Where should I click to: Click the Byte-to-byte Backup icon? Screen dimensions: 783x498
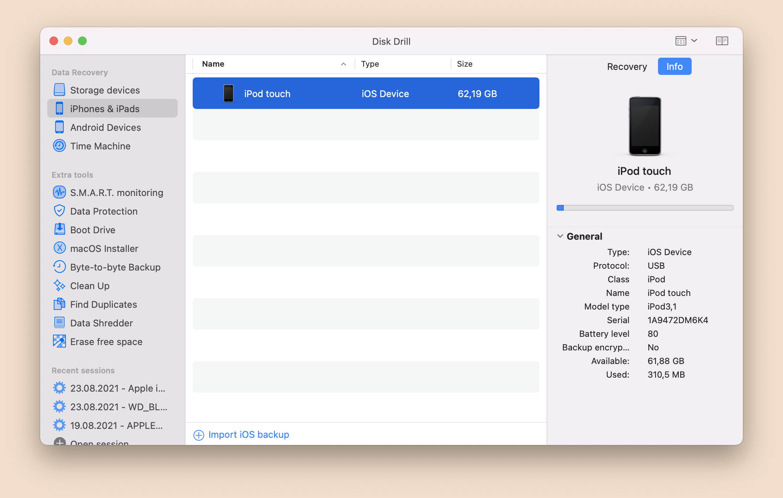point(59,267)
